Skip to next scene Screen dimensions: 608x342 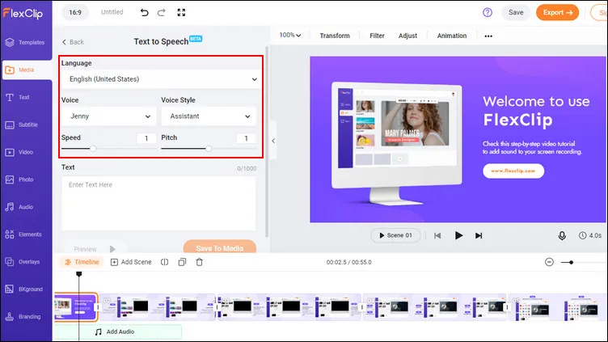(x=479, y=235)
